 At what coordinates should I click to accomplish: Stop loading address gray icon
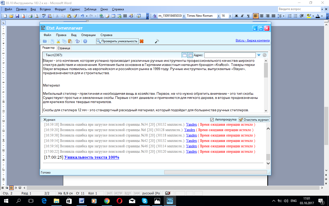click(x=264, y=55)
